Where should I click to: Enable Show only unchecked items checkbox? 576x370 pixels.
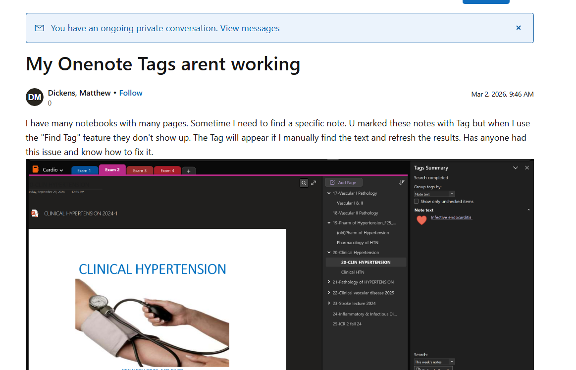(416, 202)
